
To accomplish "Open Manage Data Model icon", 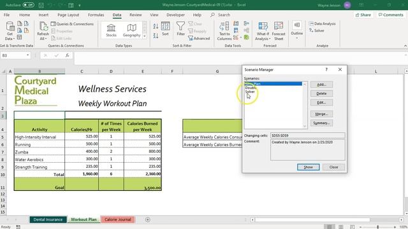I will [247, 38].
